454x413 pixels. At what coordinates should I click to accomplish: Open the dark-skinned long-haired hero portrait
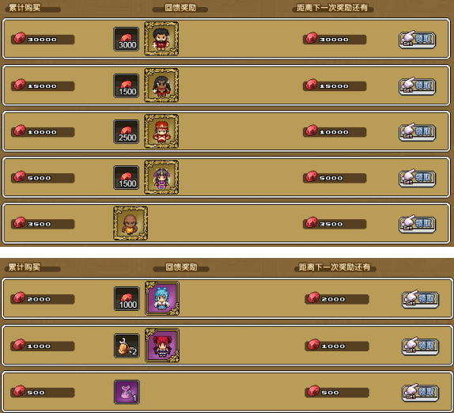pyautogui.click(x=161, y=85)
